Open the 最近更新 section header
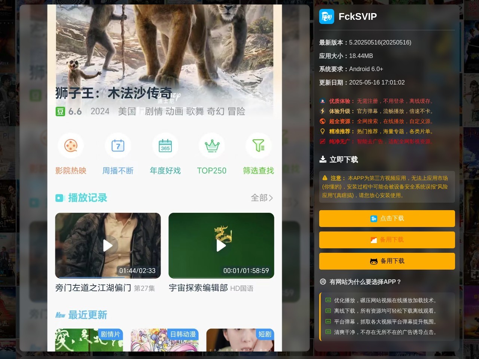Image resolution: width=479 pixels, height=359 pixels. (x=87, y=315)
